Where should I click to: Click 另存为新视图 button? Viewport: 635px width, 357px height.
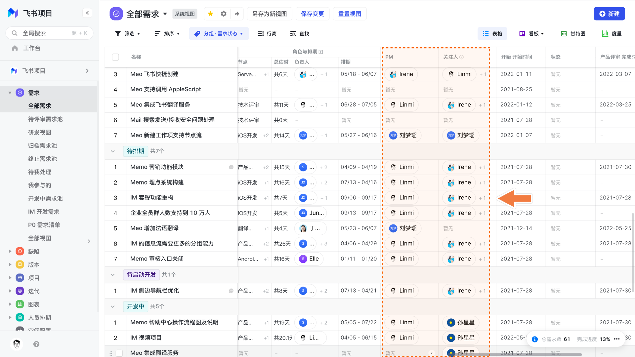click(x=270, y=14)
